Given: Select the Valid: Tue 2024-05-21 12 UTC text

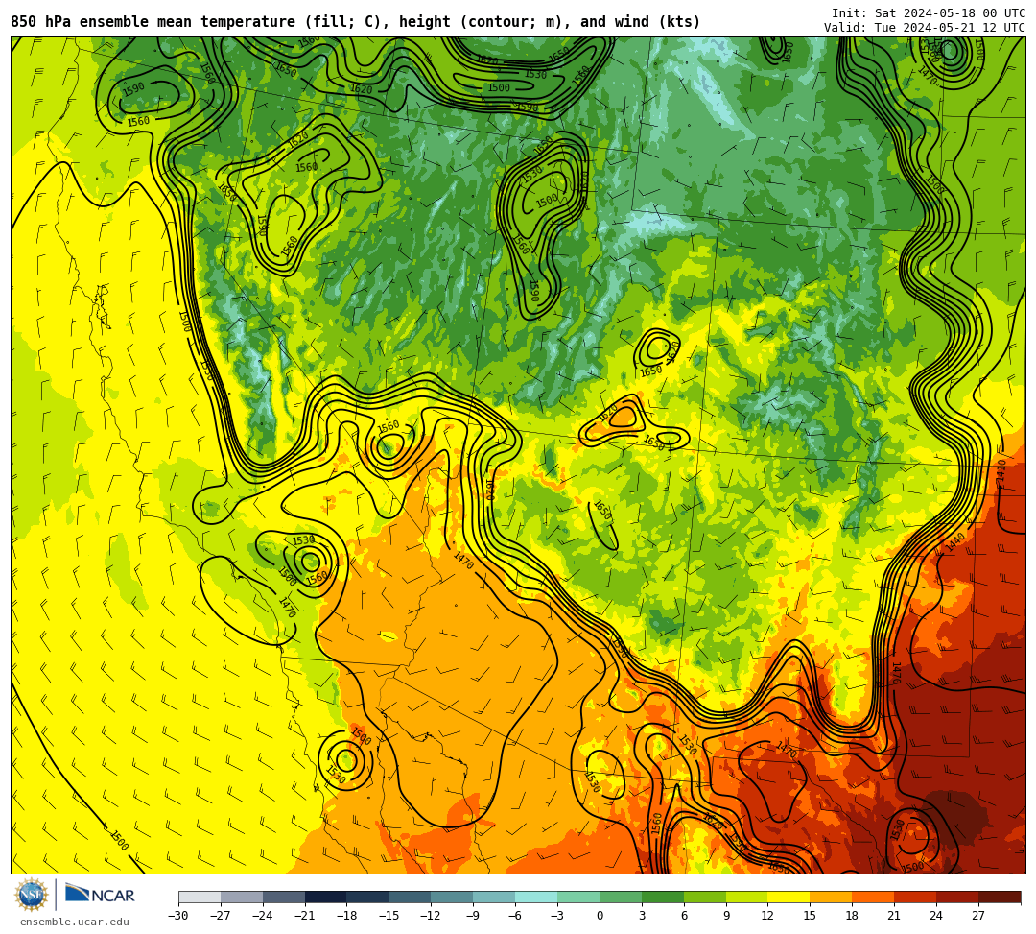Looking at the screenshot, I should tap(925, 28).
